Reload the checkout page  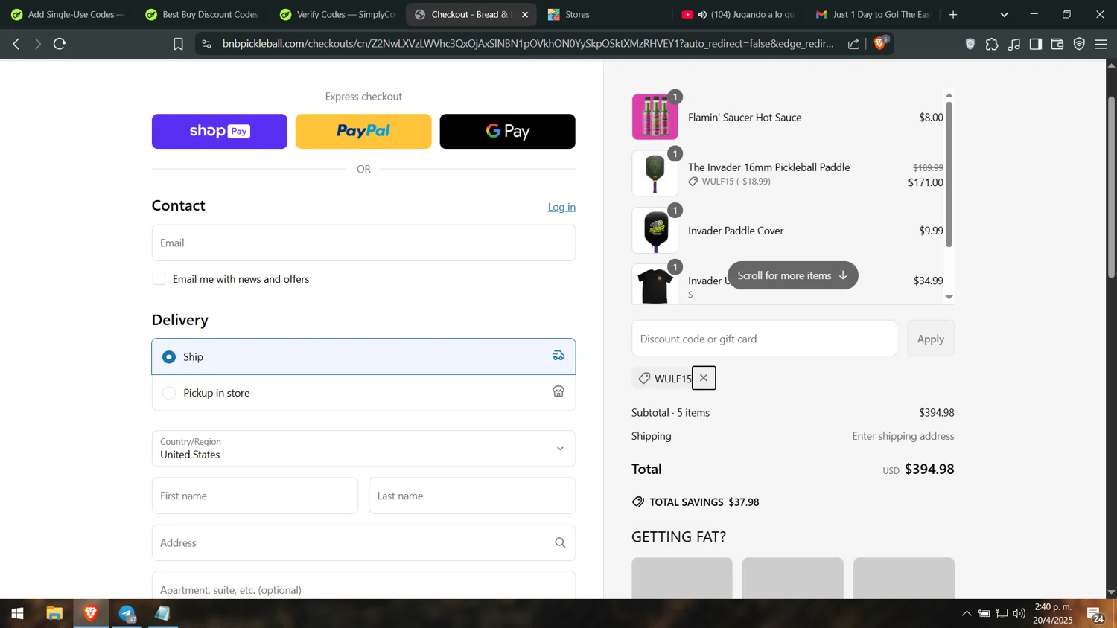pyautogui.click(x=60, y=44)
